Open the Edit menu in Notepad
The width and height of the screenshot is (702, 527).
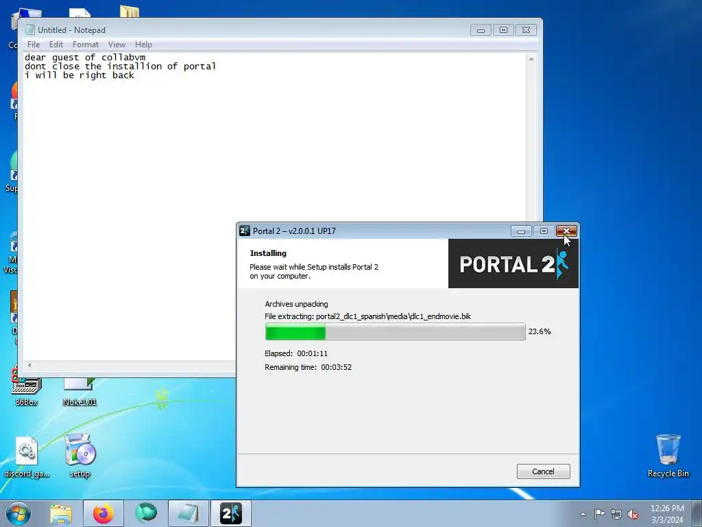[56, 45]
